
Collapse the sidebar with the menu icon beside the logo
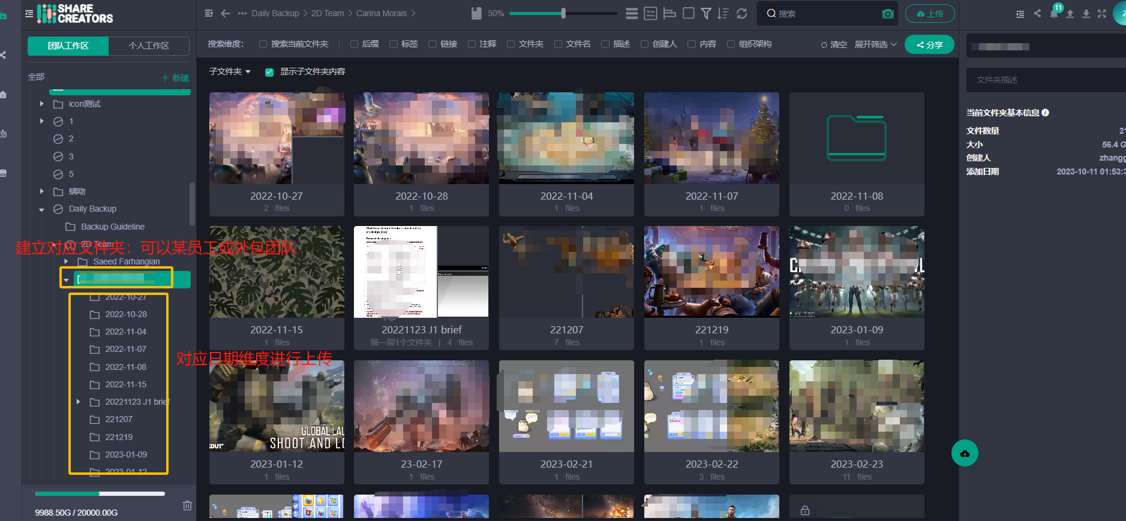tap(29, 13)
